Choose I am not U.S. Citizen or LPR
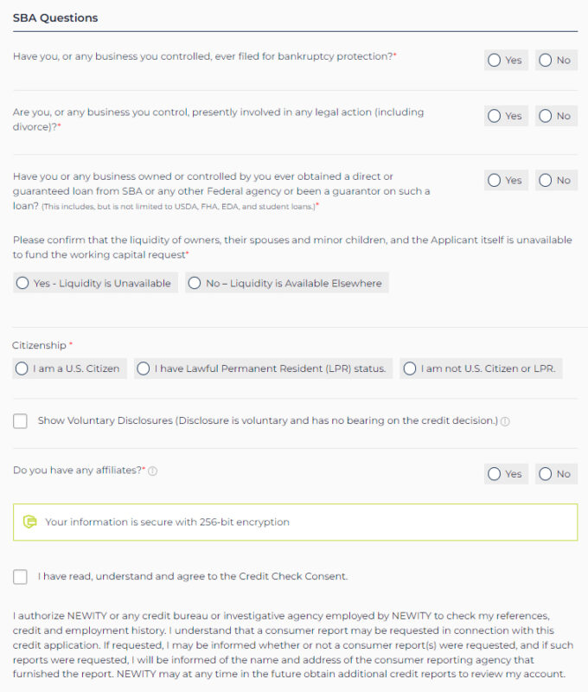 click(x=482, y=368)
